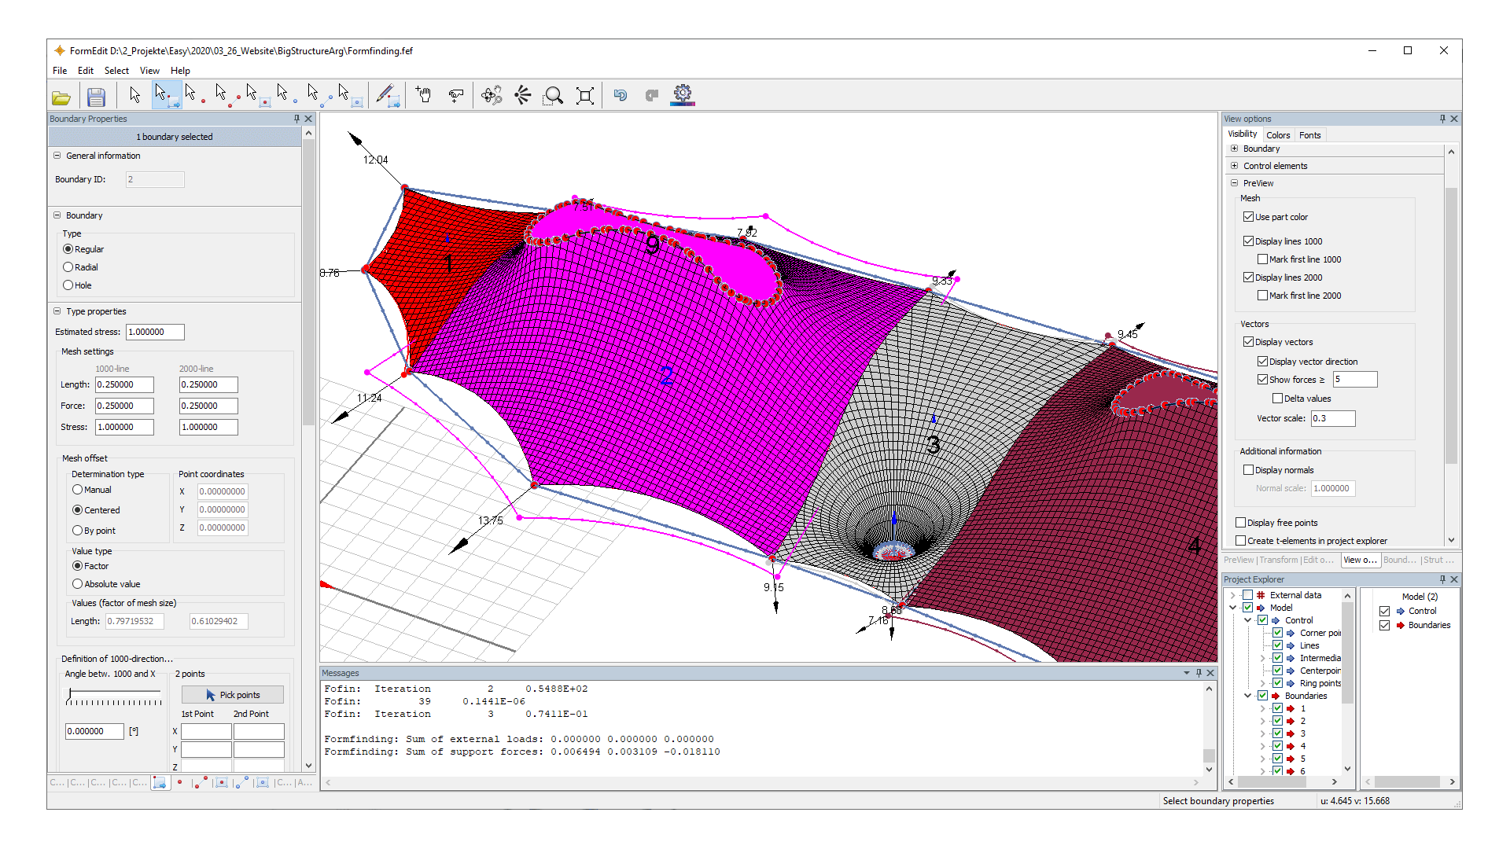Viewport: 1510px width, 849px height.
Task: Click the zoom extents tool
Action: pos(585,95)
